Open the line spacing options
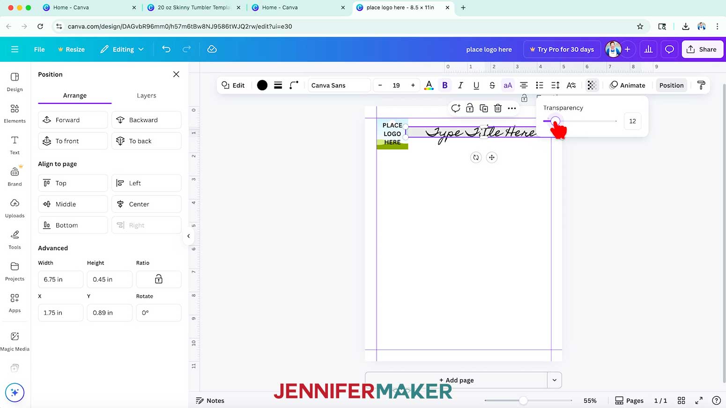Screen dimensions: 726x408 (556, 85)
